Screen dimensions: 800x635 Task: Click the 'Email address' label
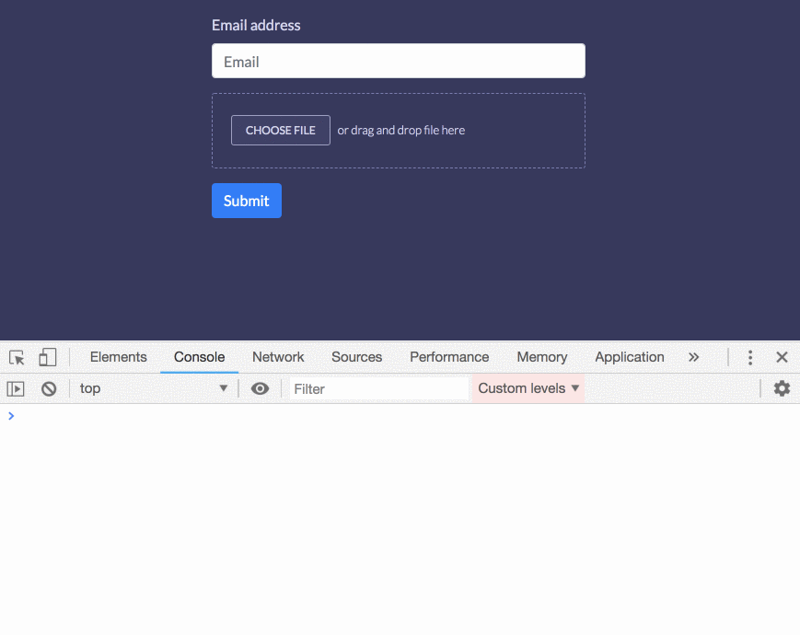click(256, 26)
